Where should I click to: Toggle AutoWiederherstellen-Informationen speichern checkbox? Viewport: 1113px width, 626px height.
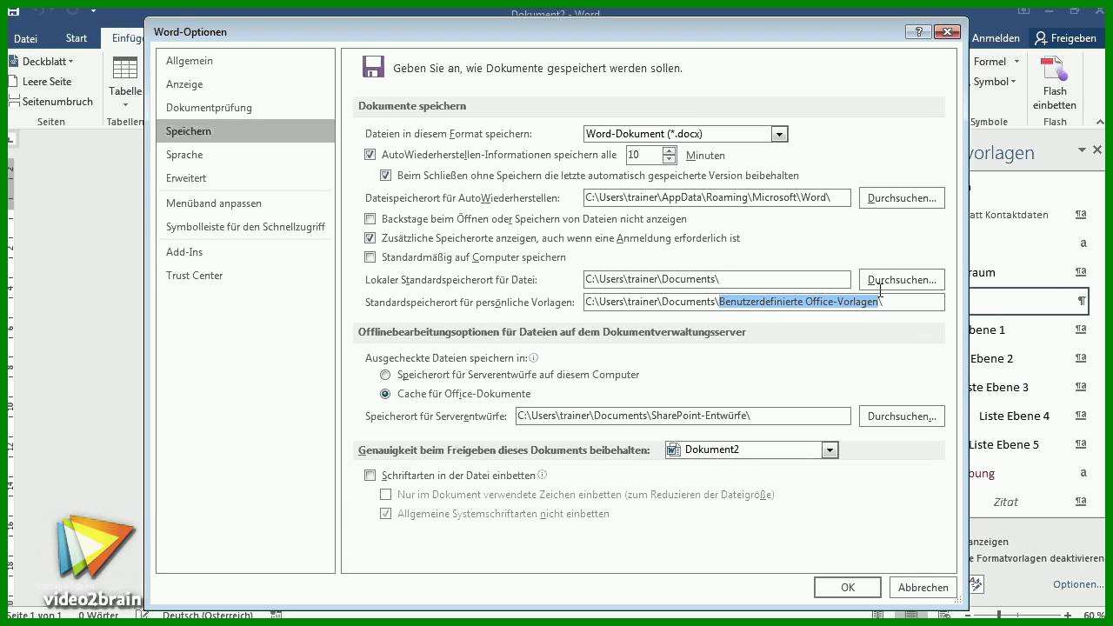click(370, 155)
